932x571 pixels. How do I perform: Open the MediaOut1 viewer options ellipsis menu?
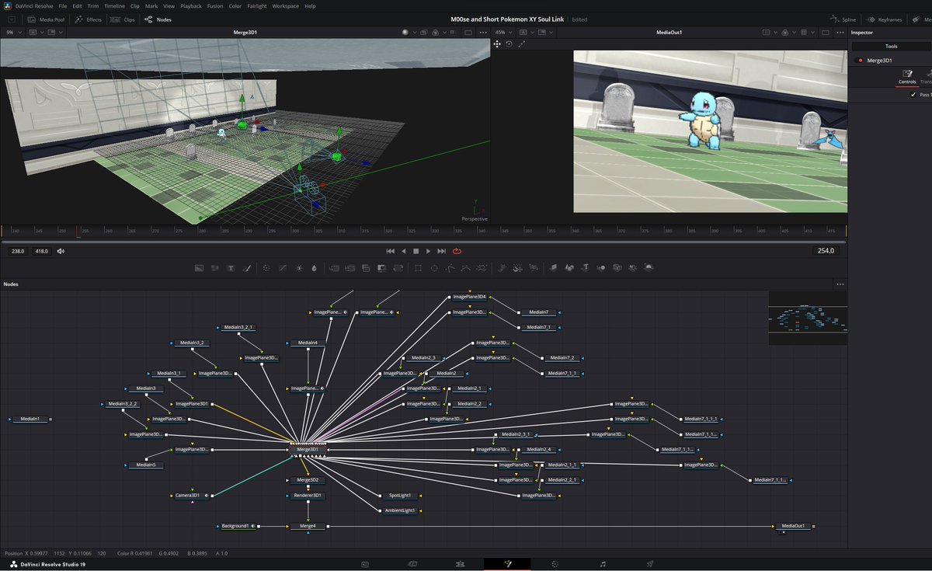pyautogui.click(x=841, y=33)
